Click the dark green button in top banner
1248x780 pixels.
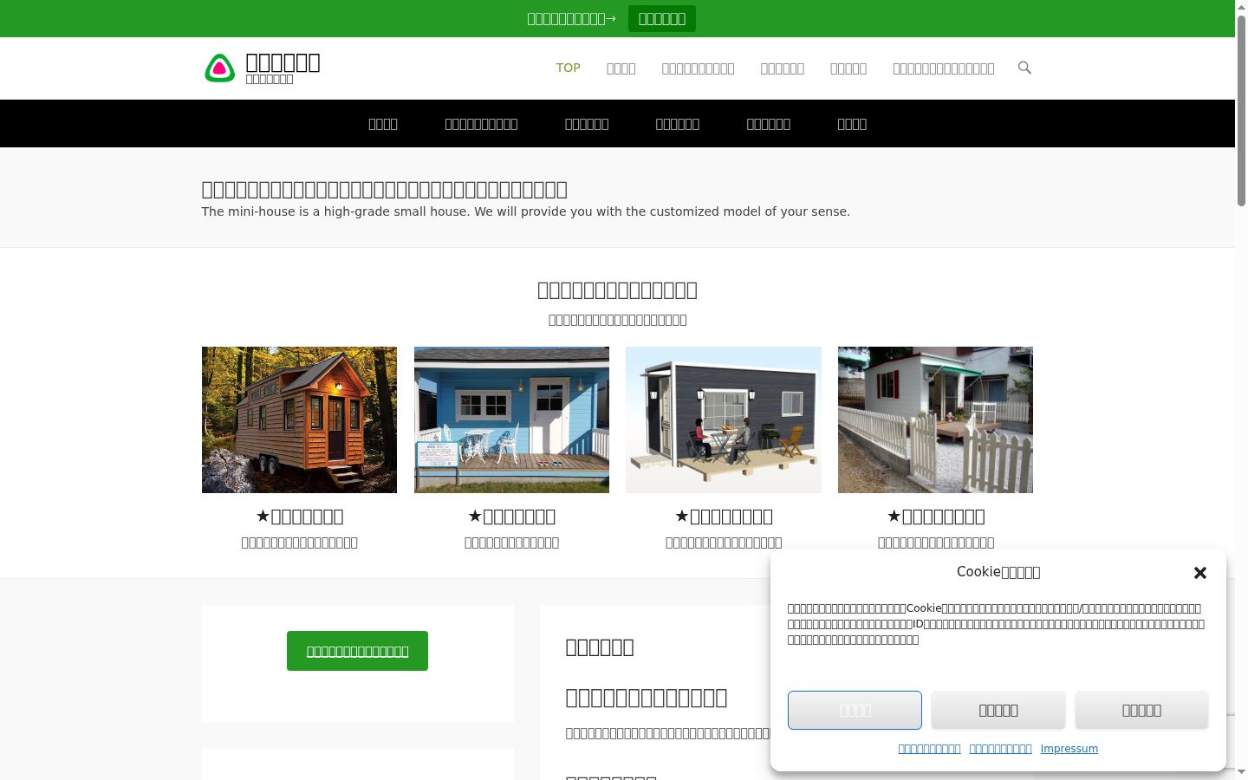(662, 18)
